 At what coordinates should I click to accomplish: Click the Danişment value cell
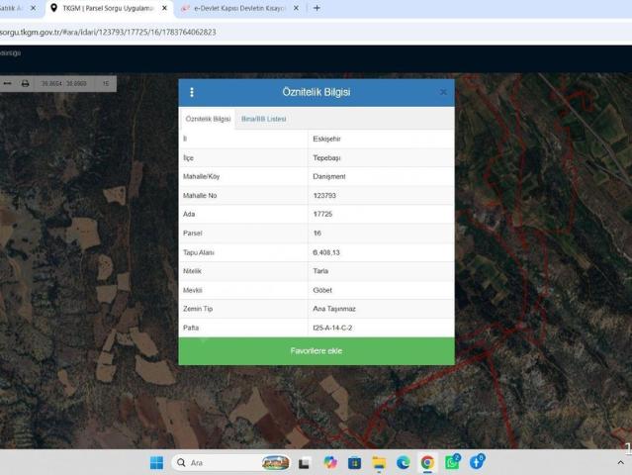tap(382, 176)
